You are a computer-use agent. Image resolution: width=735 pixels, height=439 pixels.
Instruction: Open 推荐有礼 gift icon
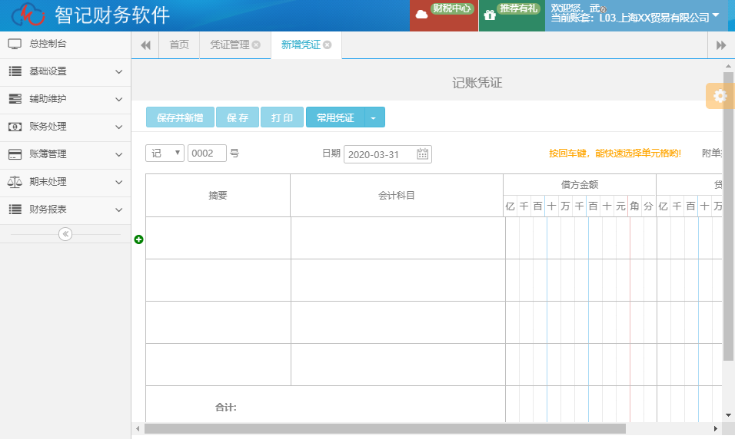tap(490, 15)
